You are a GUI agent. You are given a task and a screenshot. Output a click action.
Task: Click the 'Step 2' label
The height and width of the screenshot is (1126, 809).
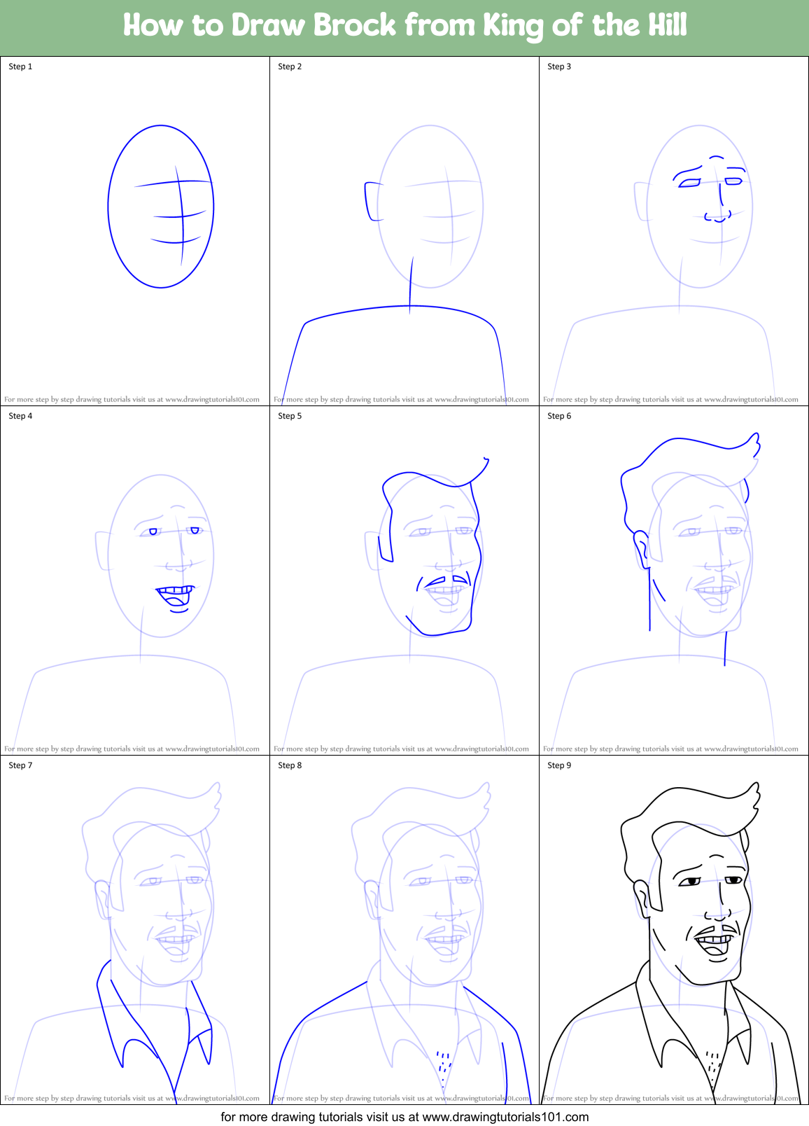pos(290,67)
